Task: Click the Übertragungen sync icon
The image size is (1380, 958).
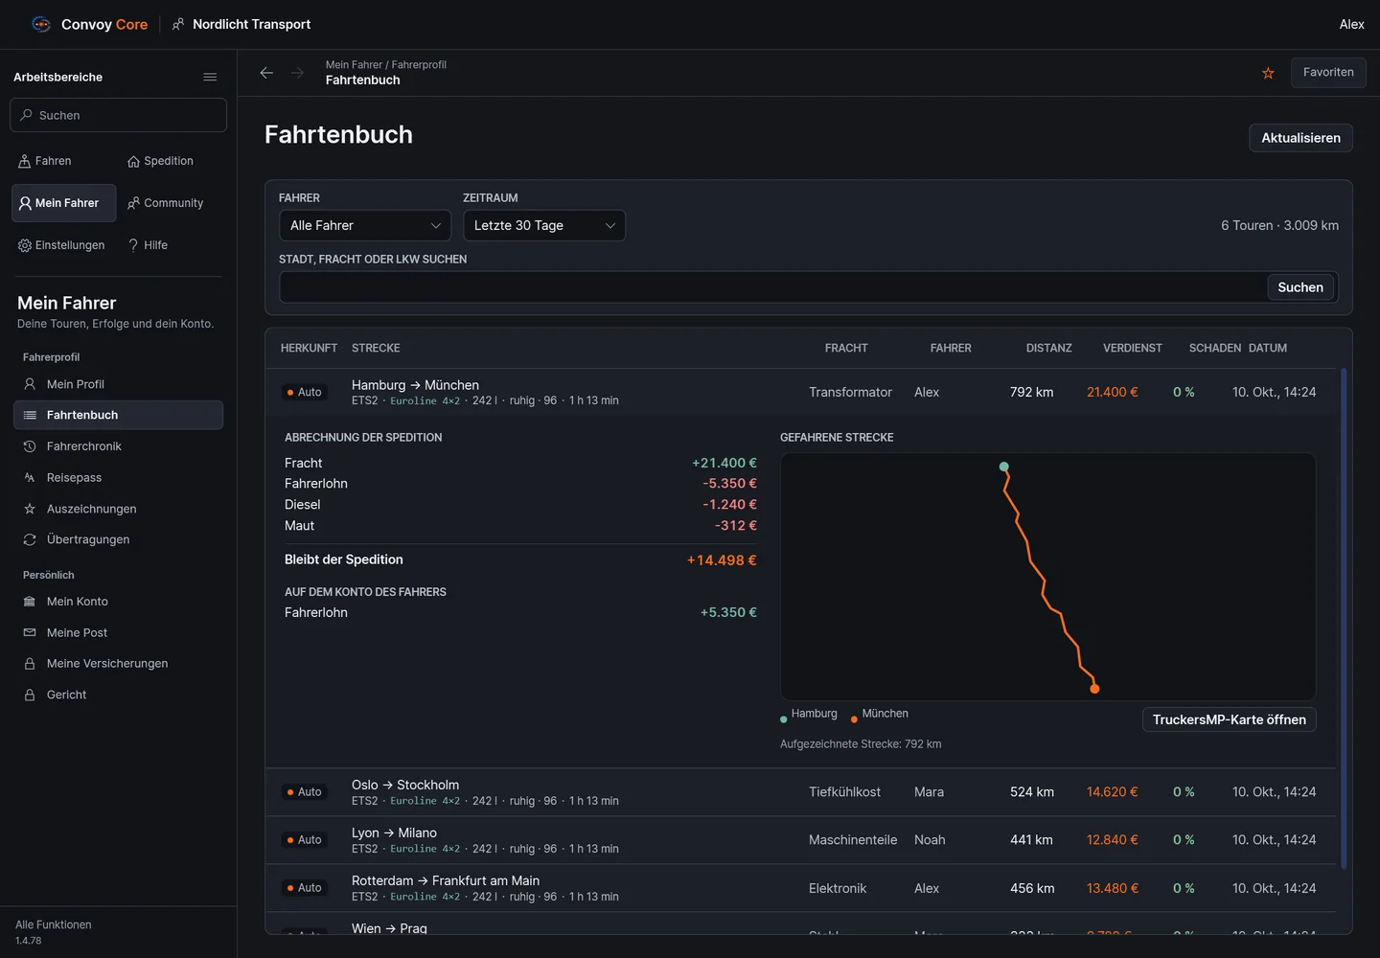Action: pyautogui.click(x=30, y=539)
